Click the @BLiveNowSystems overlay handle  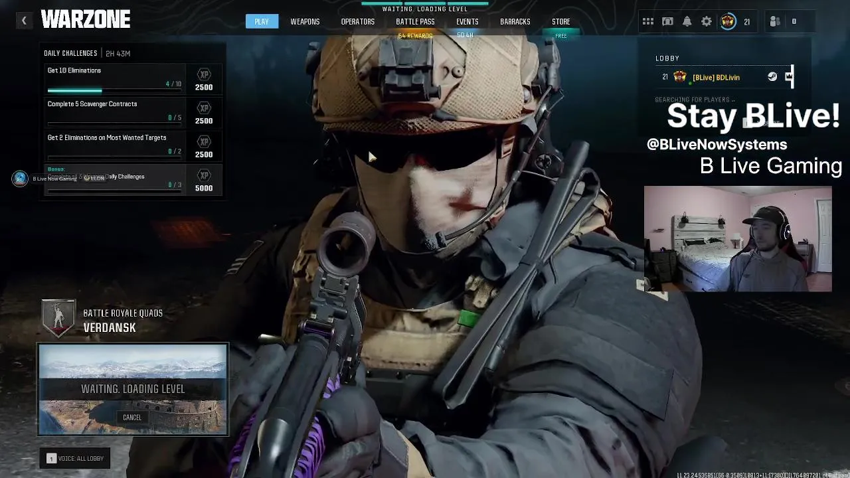click(717, 144)
